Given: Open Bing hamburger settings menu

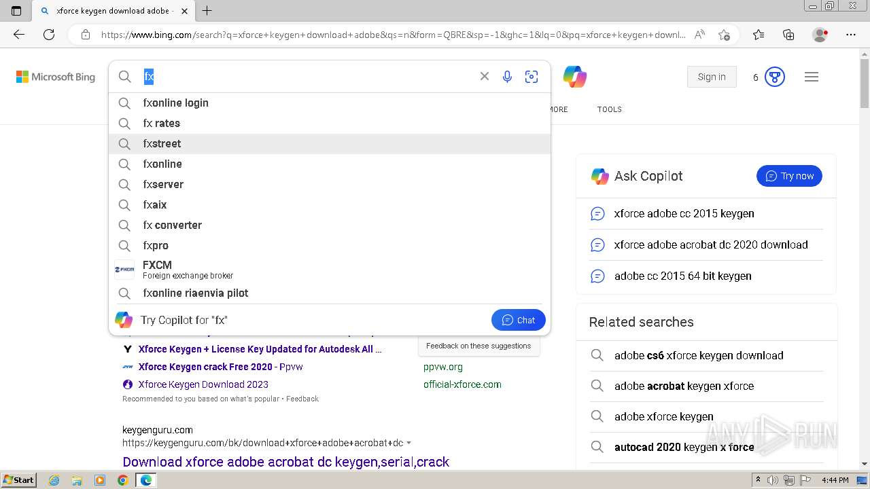Looking at the screenshot, I should (812, 77).
